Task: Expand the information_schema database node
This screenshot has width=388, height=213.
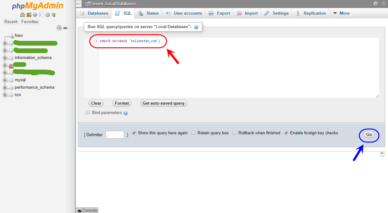Action: pyautogui.click(x=5, y=58)
